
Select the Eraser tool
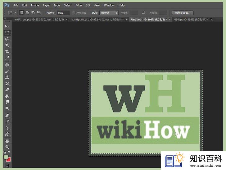coord(7,90)
